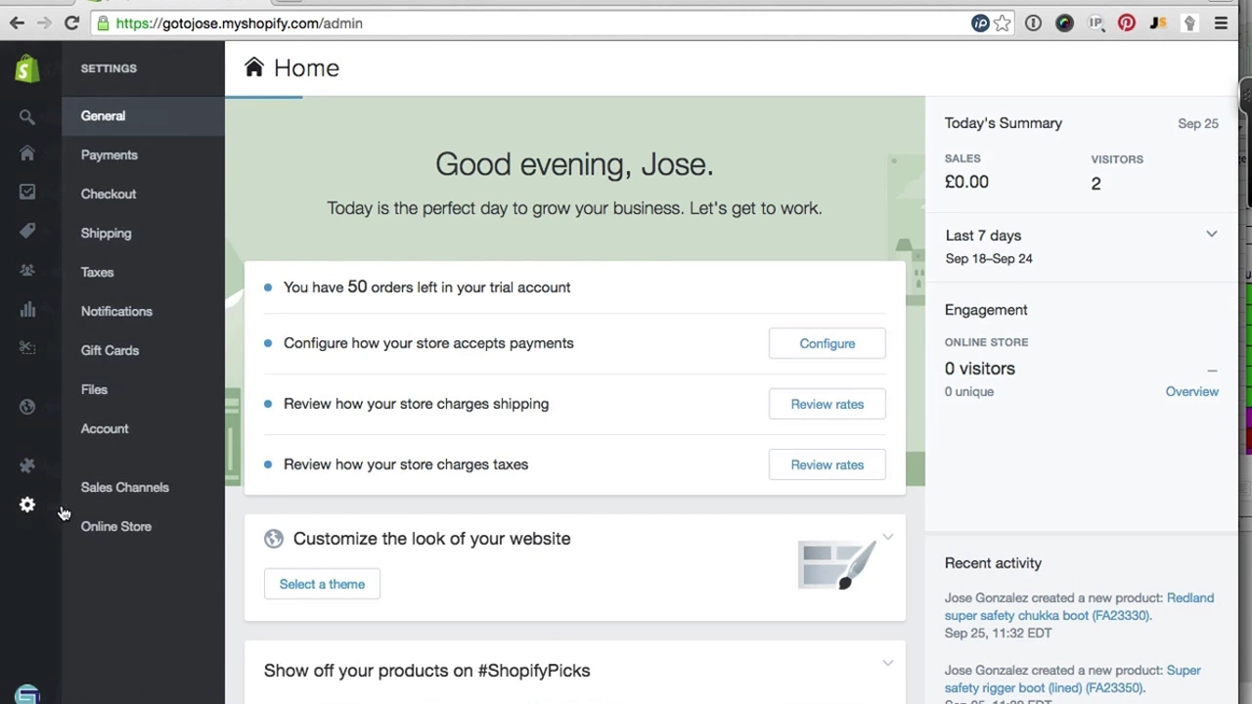Open Online Store settings
Image resolution: width=1252 pixels, height=704 pixels.
116,526
